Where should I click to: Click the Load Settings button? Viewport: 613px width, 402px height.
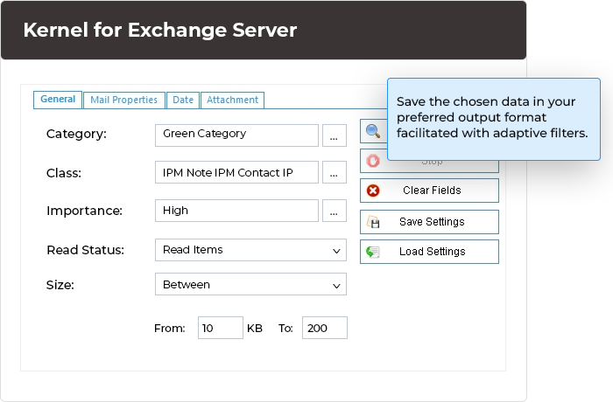429,252
